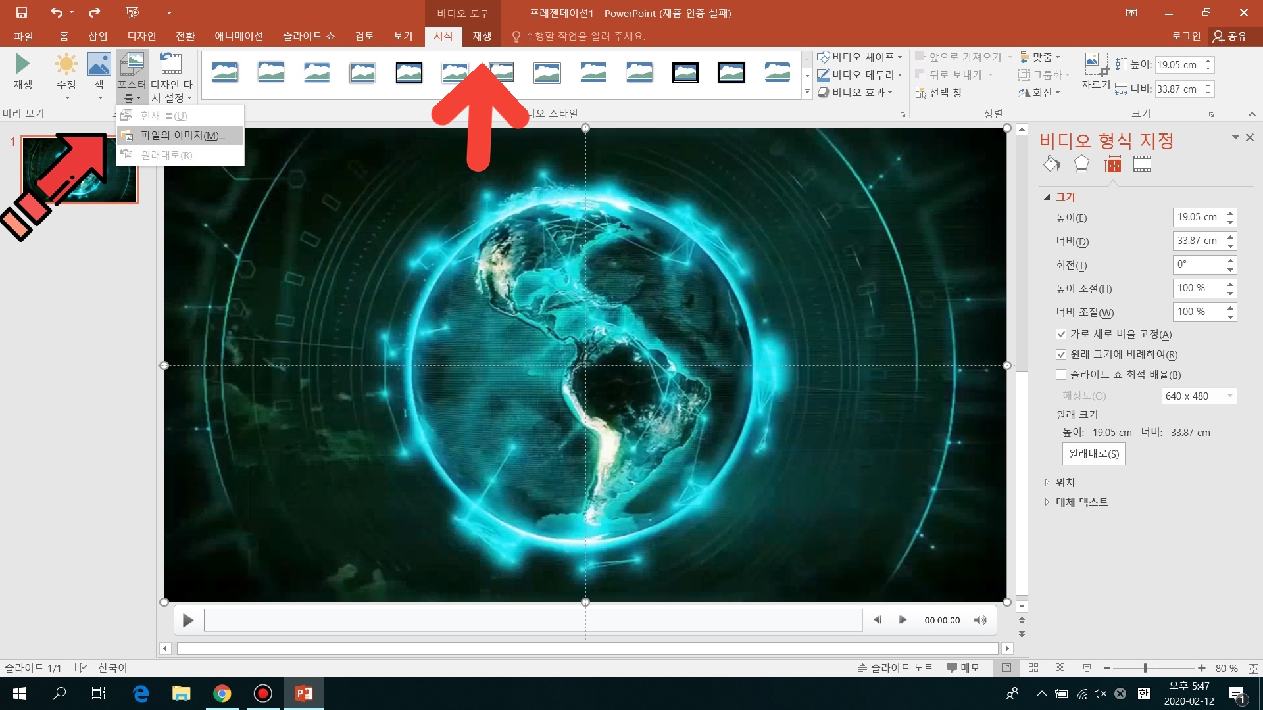This screenshot has height=710, width=1263.
Task: Click the 자르기 crop tool
Action: point(1095,72)
